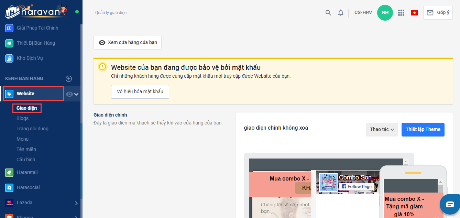Viewport: 460px width, 218px height.
Task: Open the Góp ý feedback button
Action: (x=438, y=13)
